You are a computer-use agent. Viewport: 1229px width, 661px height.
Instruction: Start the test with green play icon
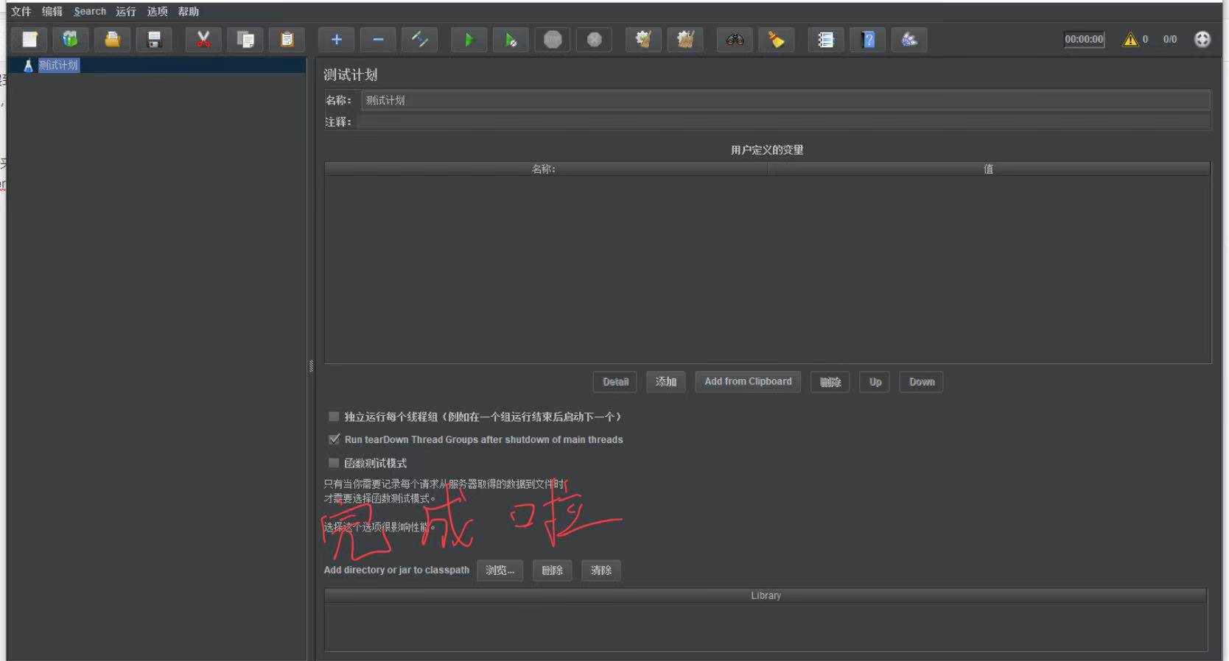click(469, 40)
